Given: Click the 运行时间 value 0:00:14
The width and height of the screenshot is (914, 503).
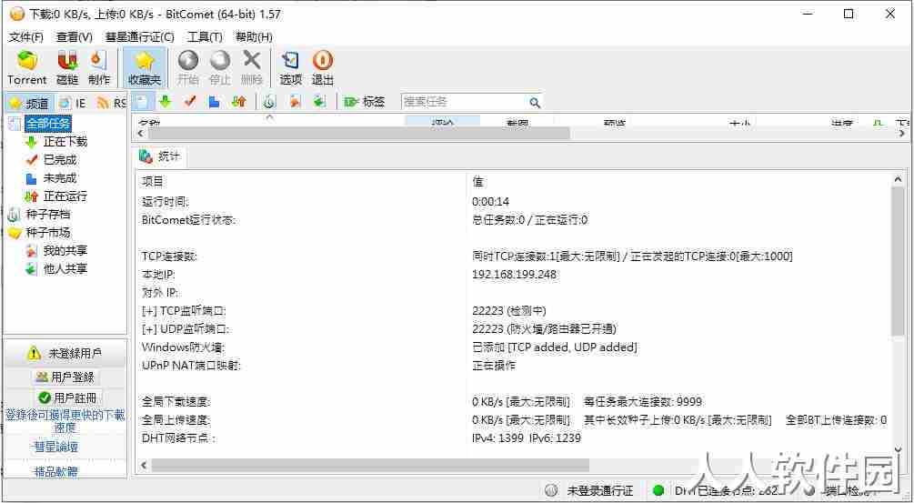Looking at the screenshot, I should tap(491, 202).
